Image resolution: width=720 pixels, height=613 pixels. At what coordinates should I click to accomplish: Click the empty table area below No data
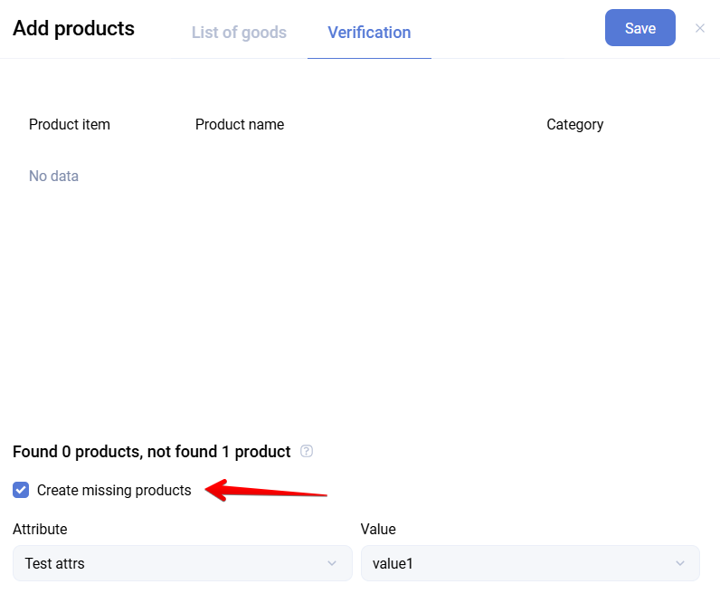(x=359, y=299)
